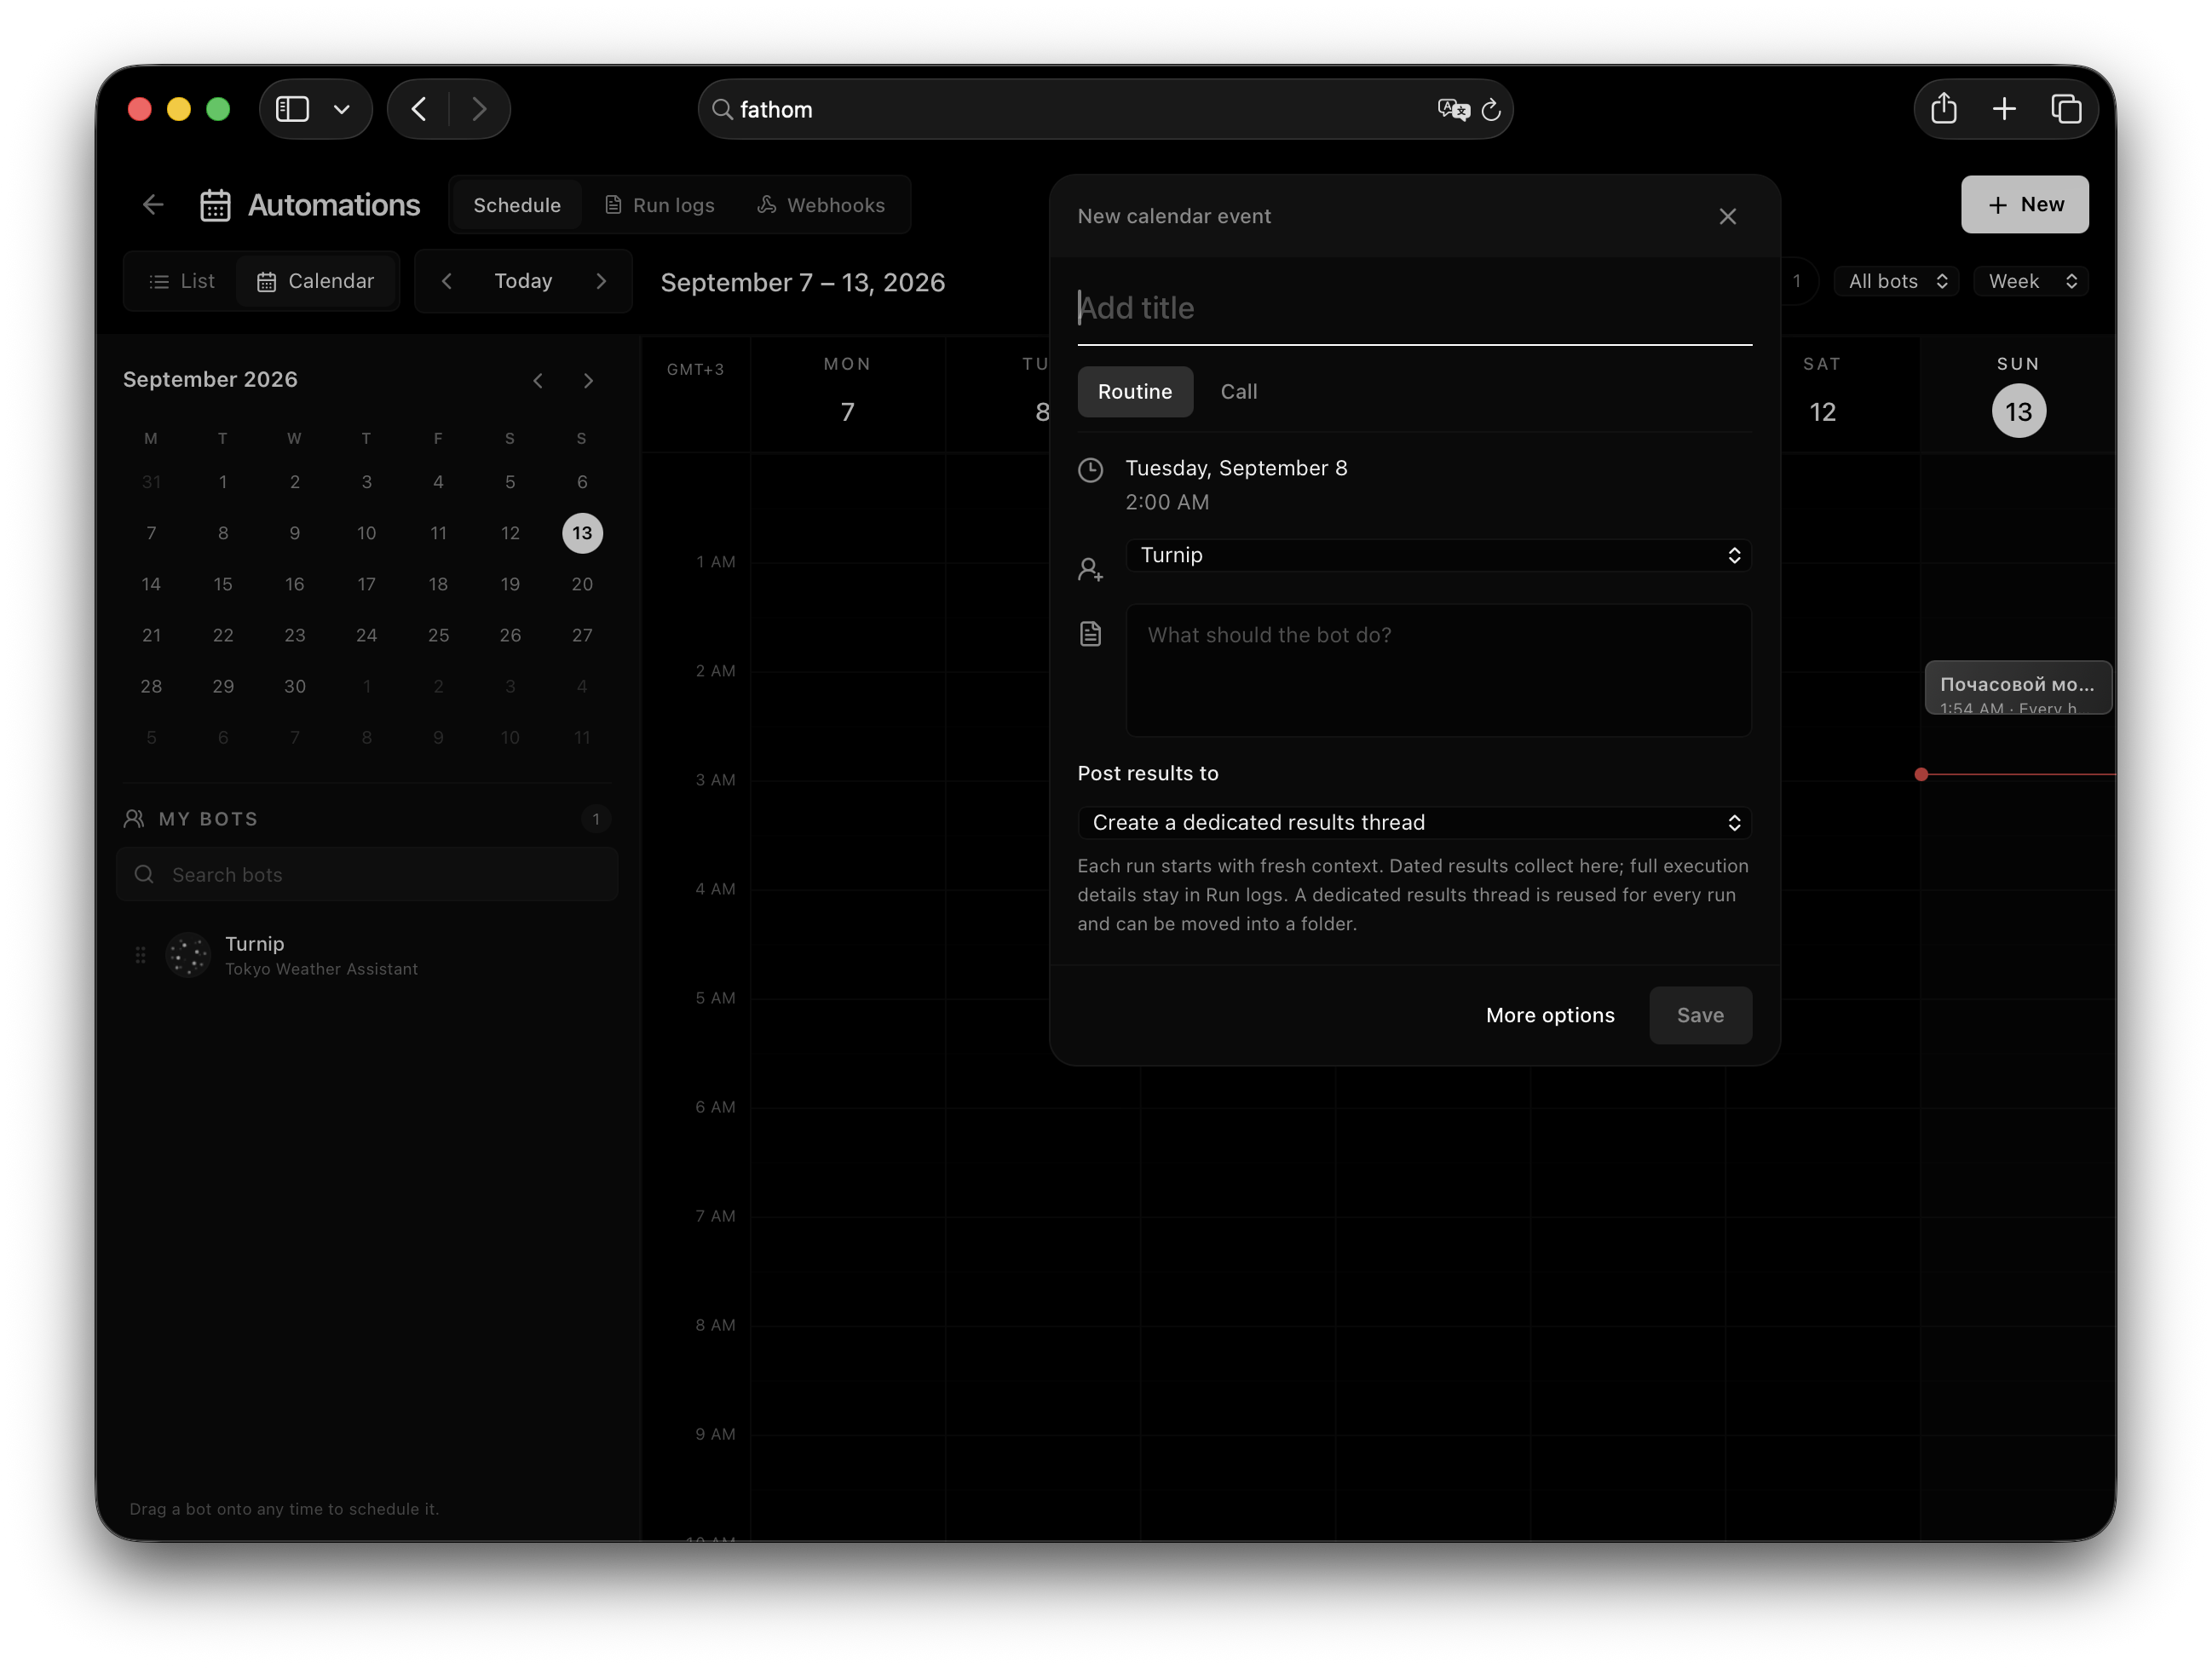The image size is (2212, 1668).
Task: Show previous month in mini calendar
Action: click(538, 381)
